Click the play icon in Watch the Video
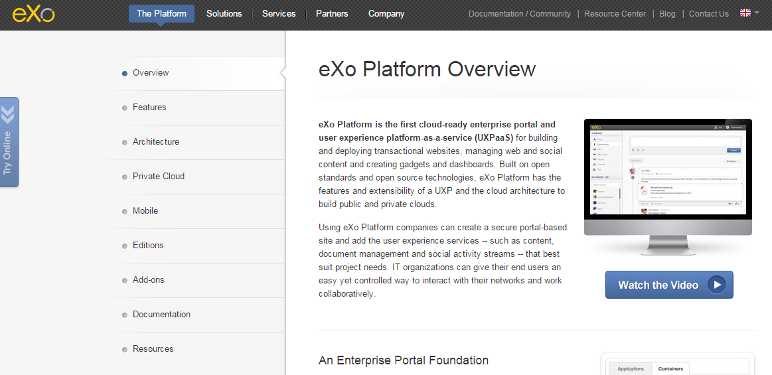 click(x=716, y=285)
